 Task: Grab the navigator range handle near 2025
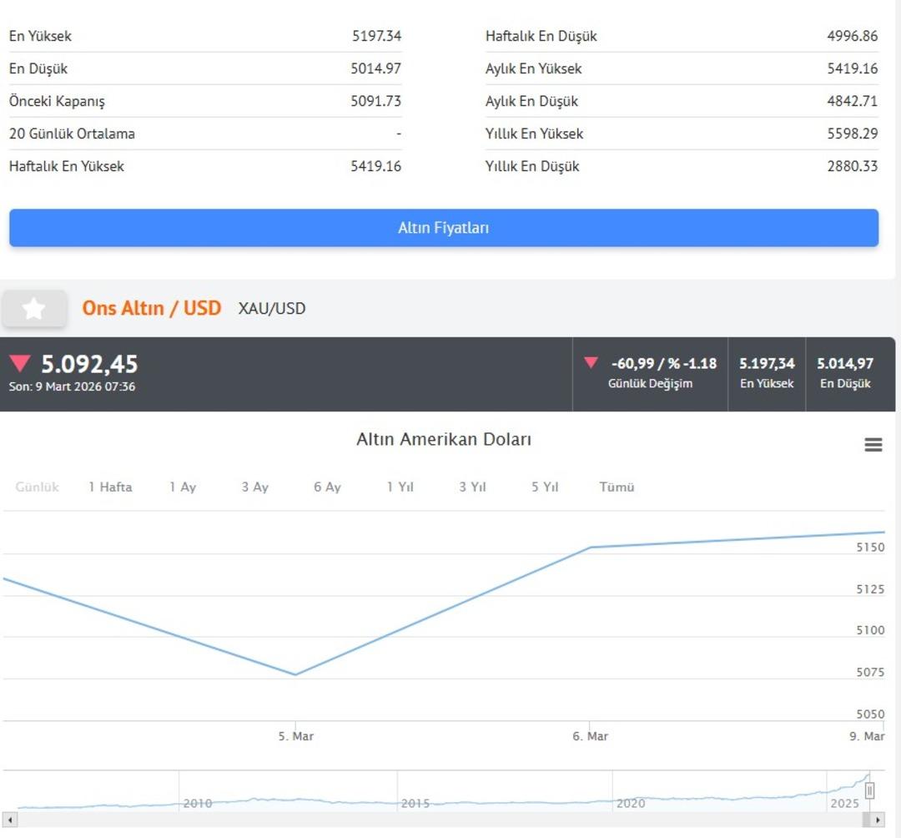[x=869, y=790]
